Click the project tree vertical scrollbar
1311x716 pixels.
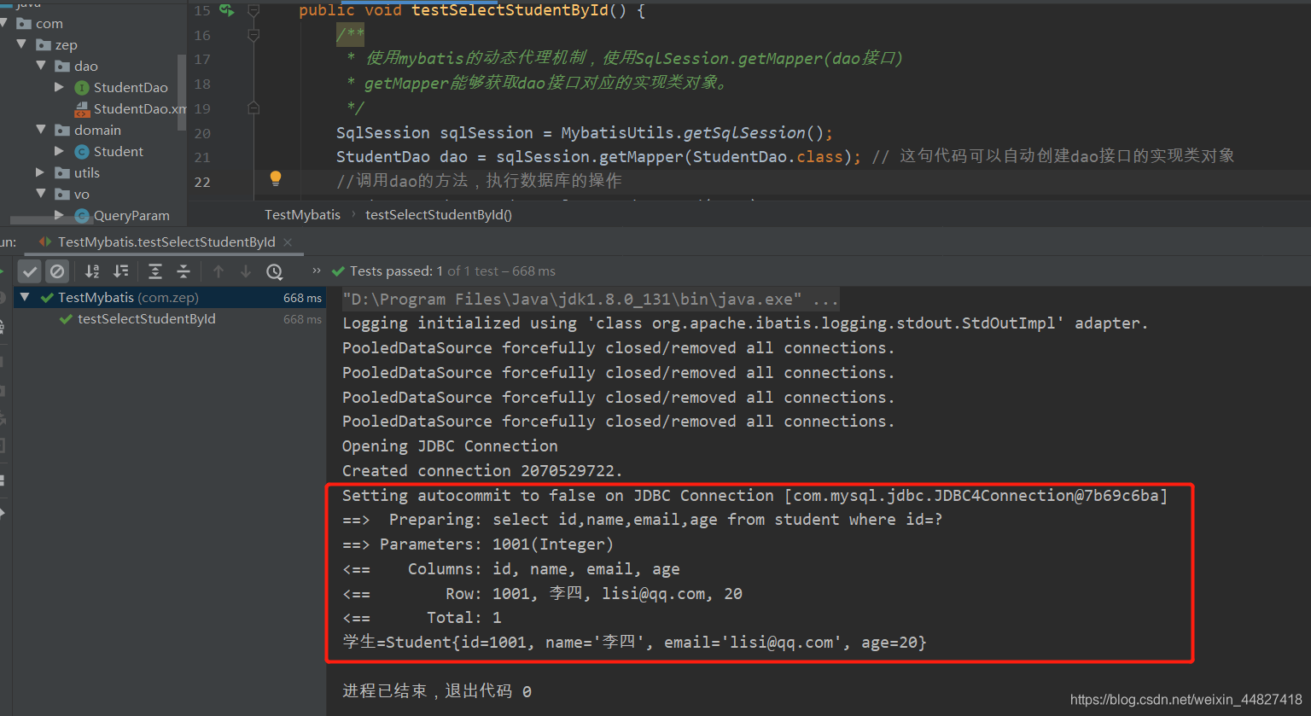[182, 92]
